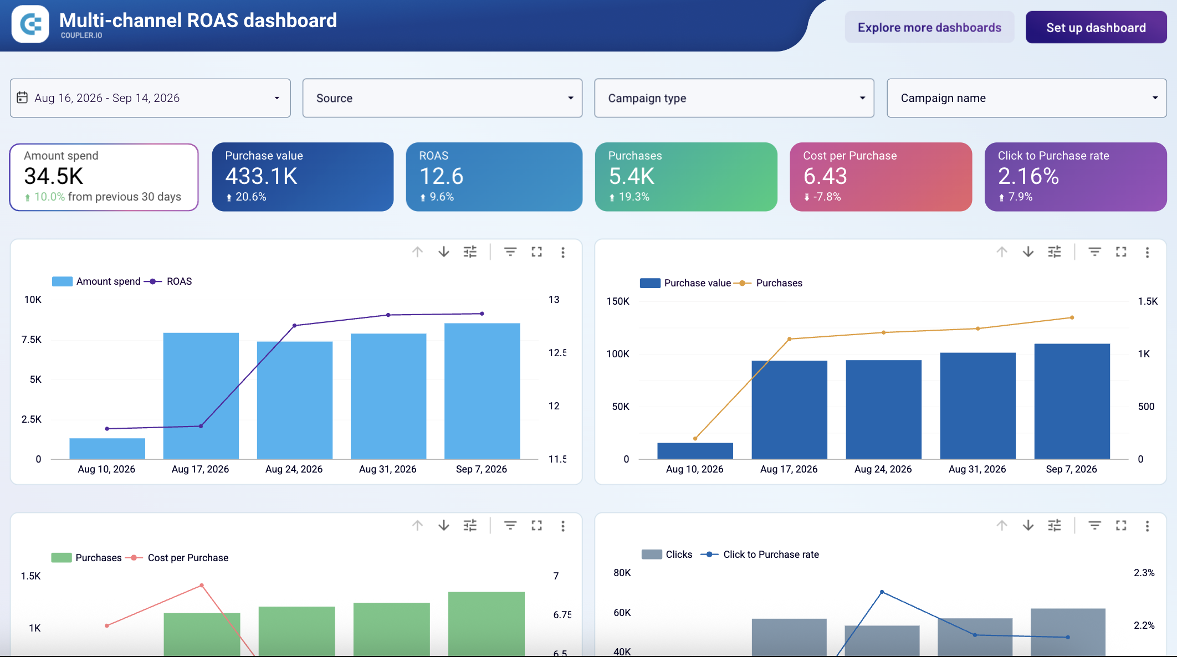
Task: Click the Coupler.io logo icon
Action: click(30, 24)
